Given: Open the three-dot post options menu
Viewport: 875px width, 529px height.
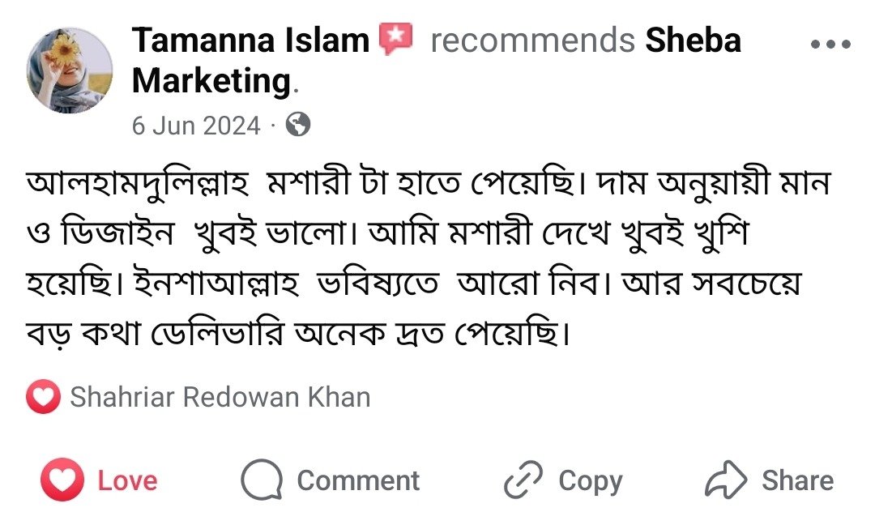Looking at the screenshot, I should click(x=830, y=44).
